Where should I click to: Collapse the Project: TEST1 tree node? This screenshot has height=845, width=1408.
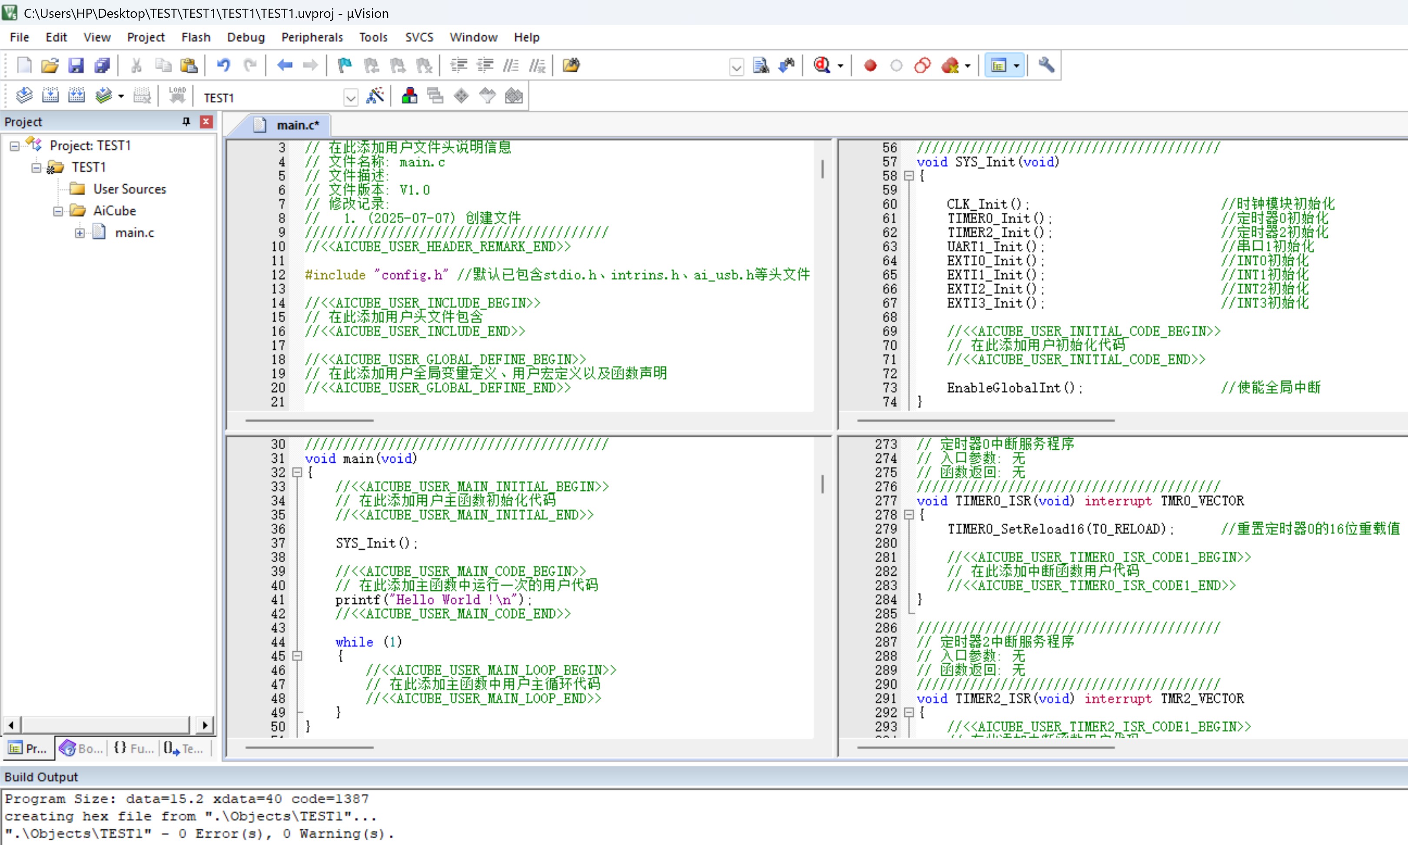[15, 146]
